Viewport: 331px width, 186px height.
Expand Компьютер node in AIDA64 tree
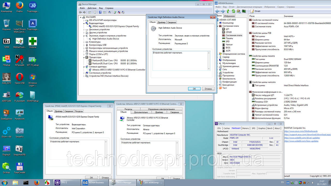point(217,23)
